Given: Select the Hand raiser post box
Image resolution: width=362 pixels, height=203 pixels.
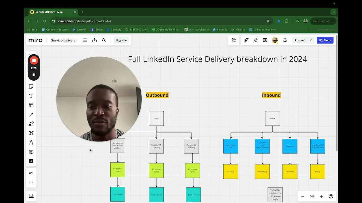Looking at the screenshot, I should [x=231, y=146].
